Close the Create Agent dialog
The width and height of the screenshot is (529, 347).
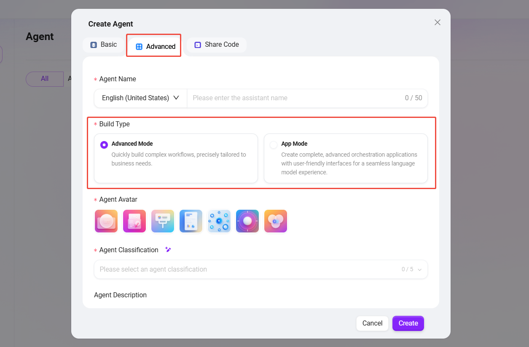click(x=438, y=22)
